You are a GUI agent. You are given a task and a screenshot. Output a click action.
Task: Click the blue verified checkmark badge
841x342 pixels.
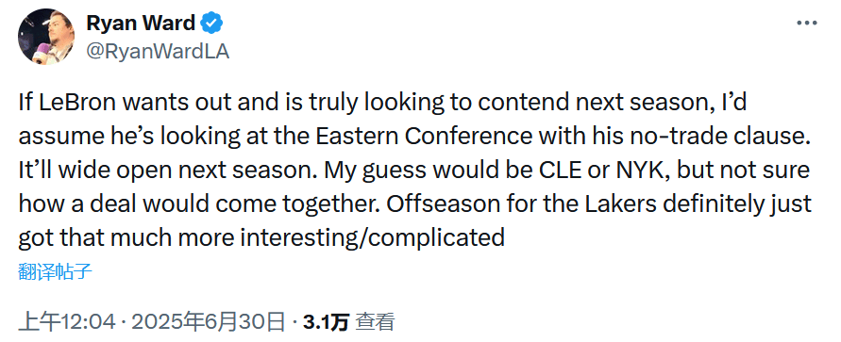[211, 24]
